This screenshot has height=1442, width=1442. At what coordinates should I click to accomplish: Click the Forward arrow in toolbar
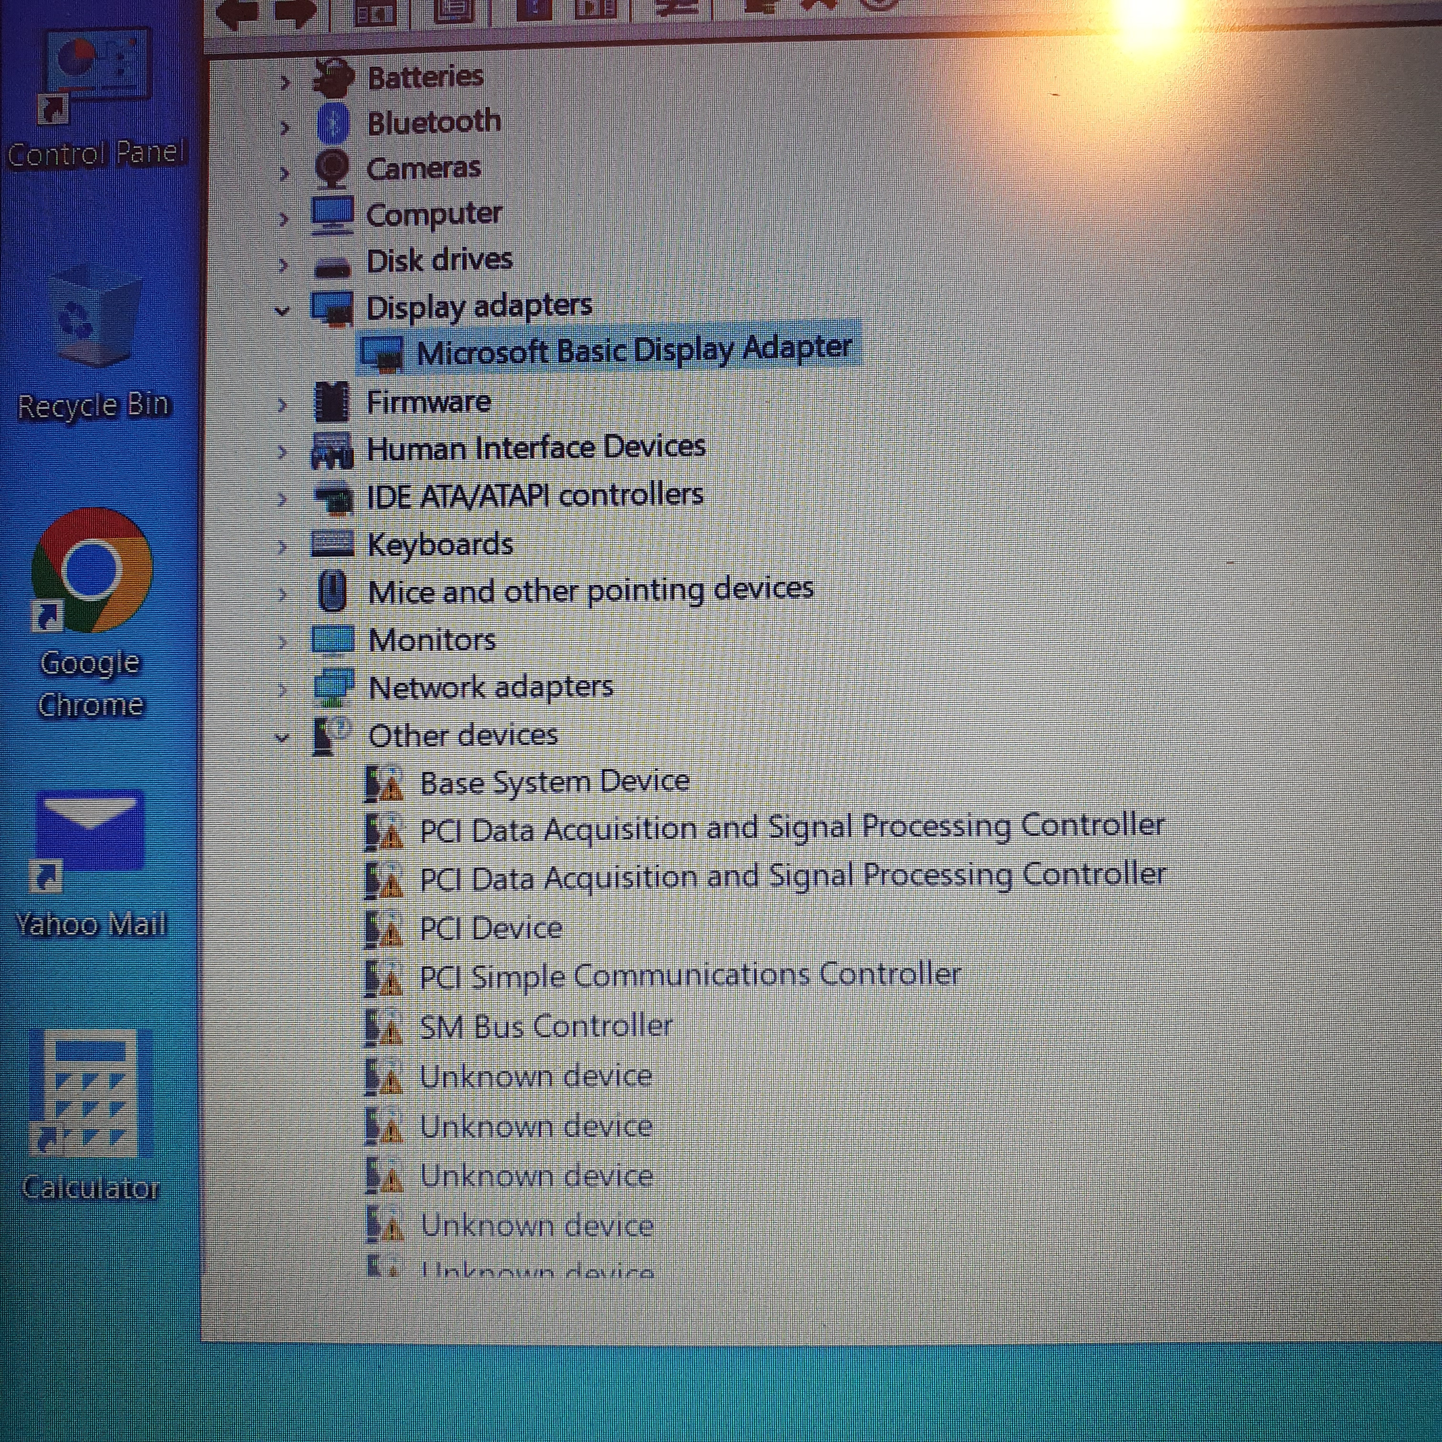tap(296, 11)
